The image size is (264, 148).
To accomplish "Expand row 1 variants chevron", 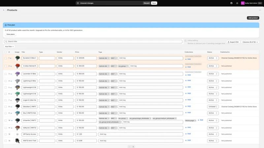I will click(x=11, y=58).
